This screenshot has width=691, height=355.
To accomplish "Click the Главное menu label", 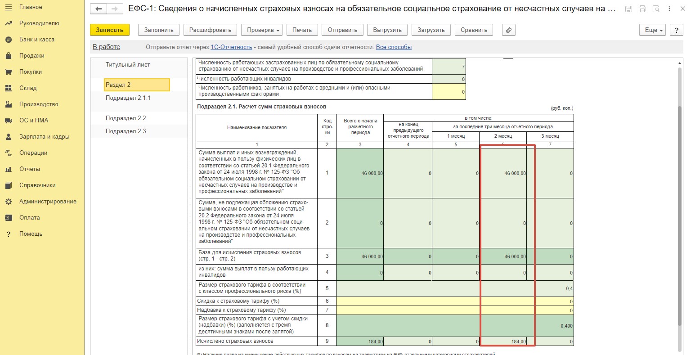I will (x=31, y=7).
